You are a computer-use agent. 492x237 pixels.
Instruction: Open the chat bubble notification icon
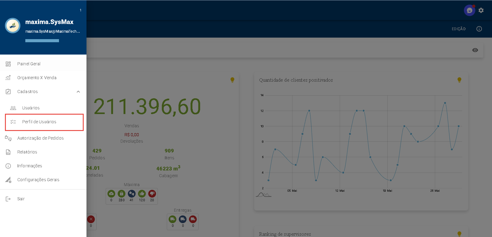[469, 10]
